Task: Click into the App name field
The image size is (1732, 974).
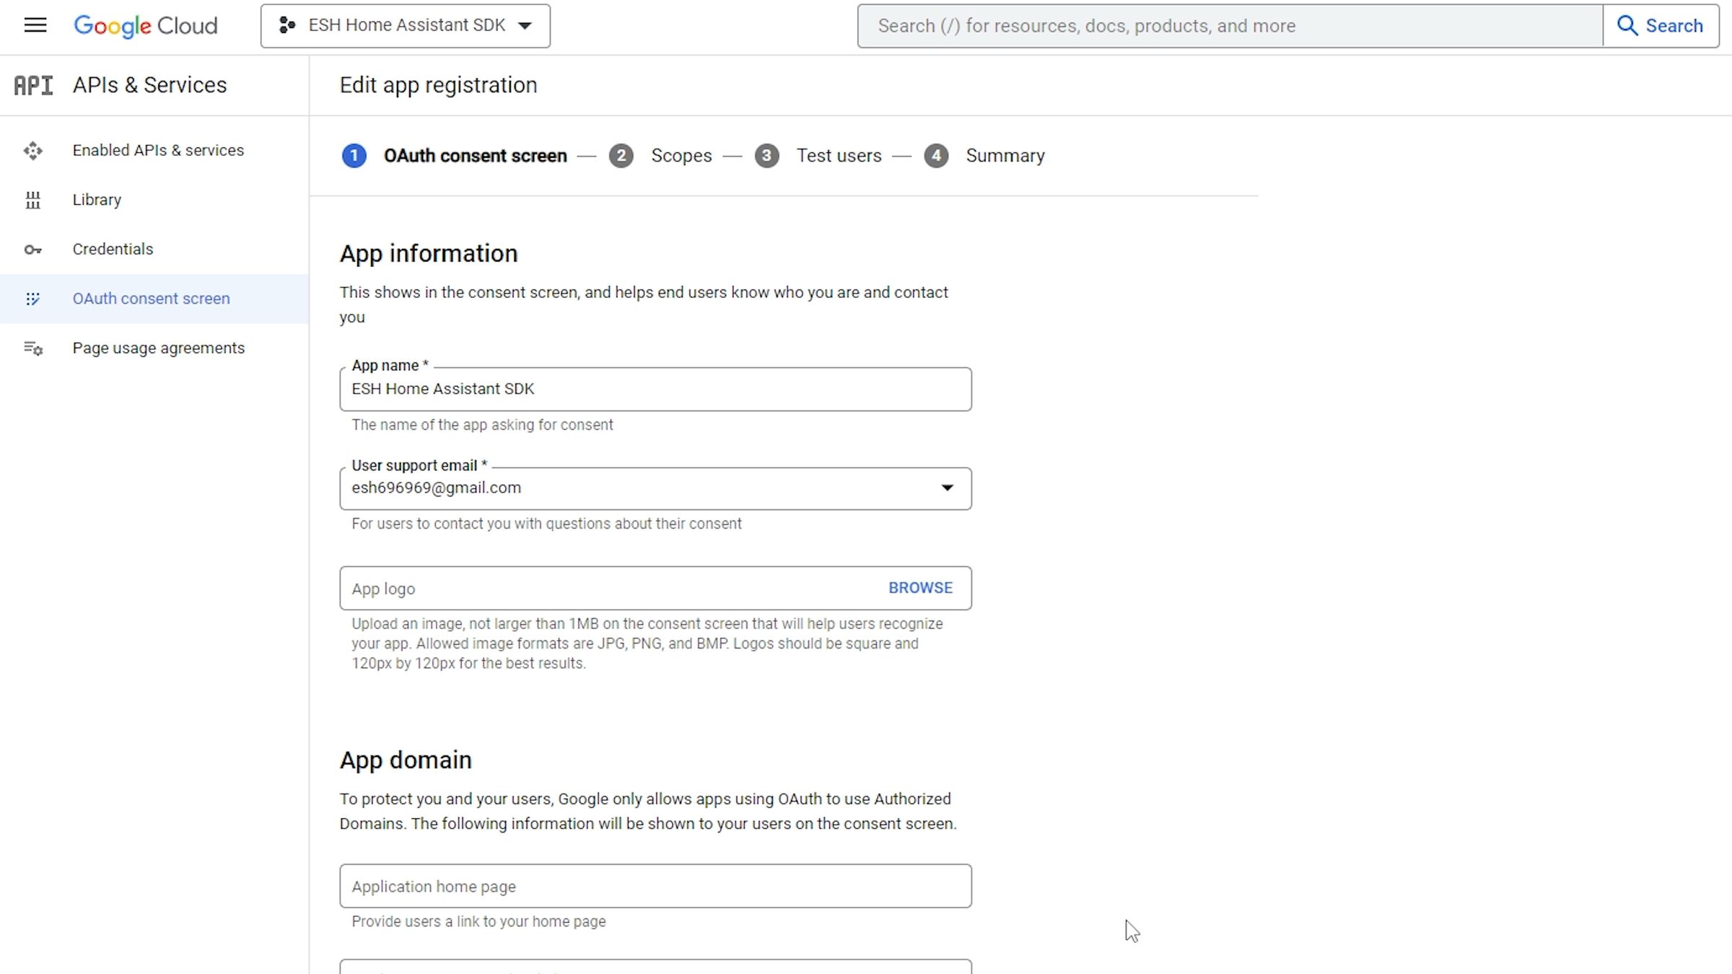Action: tap(654, 390)
